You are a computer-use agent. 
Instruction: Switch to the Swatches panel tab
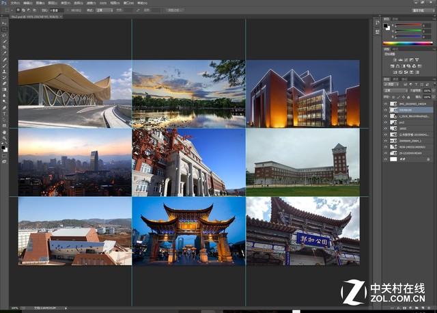click(x=396, y=18)
